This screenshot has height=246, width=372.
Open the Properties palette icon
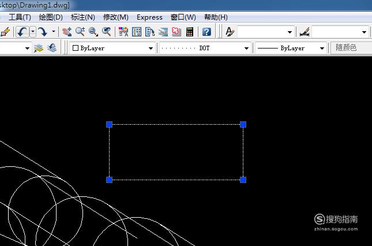click(x=123, y=32)
